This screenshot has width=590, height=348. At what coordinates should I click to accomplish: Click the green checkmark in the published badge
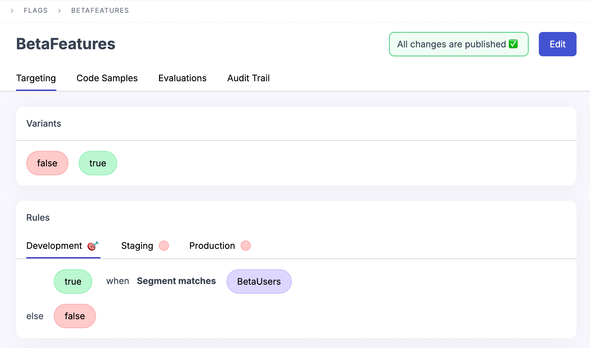click(x=513, y=44)
